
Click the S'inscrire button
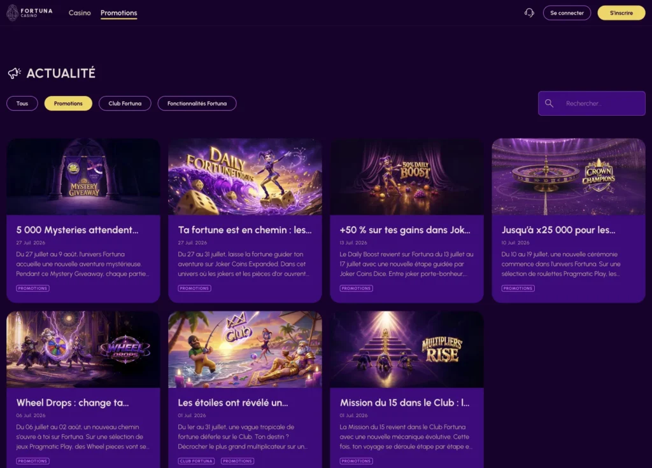pos(621,13)
